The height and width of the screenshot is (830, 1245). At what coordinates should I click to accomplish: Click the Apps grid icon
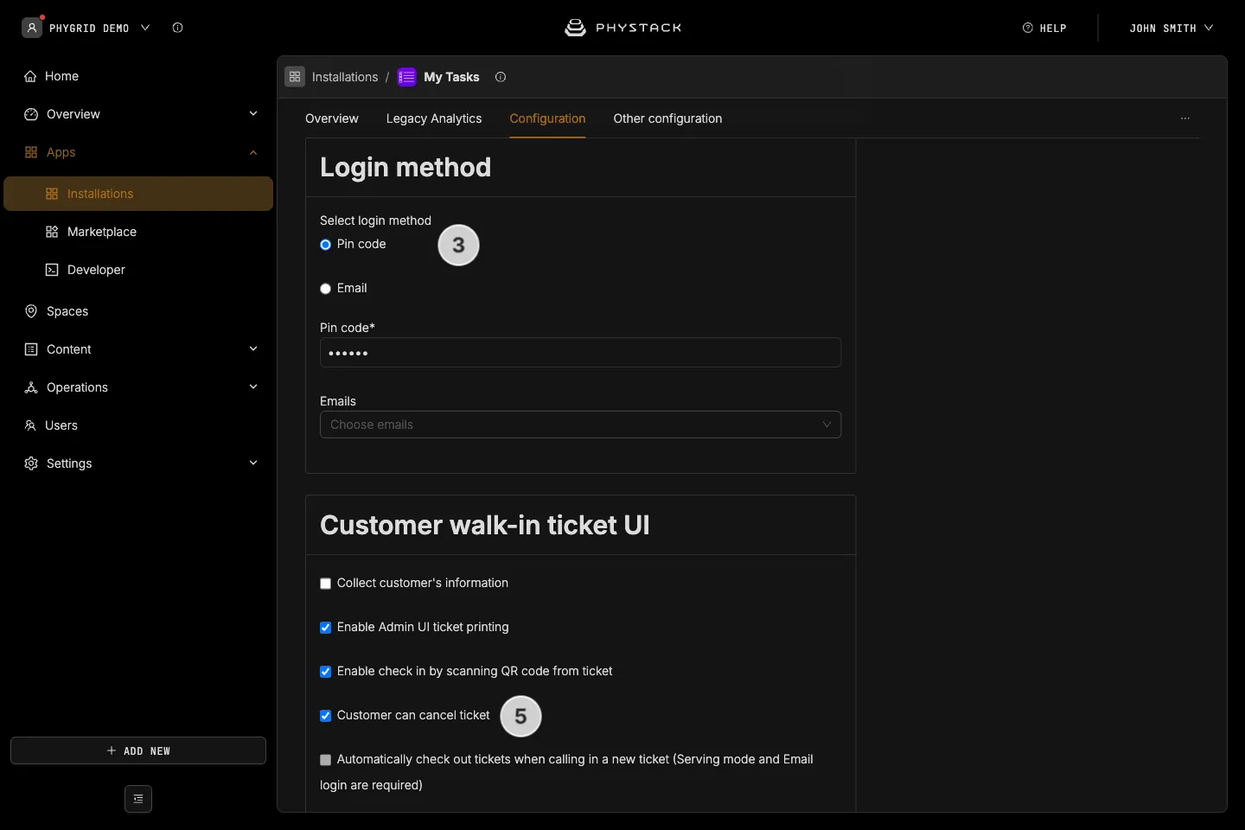(31, 152)
